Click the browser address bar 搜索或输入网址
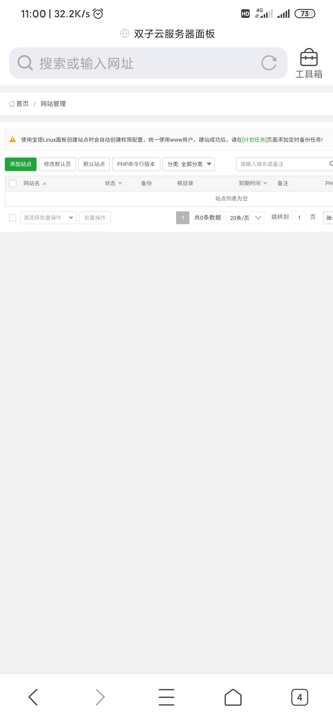Viewport: 333px width, 721px height. point(148,63)
